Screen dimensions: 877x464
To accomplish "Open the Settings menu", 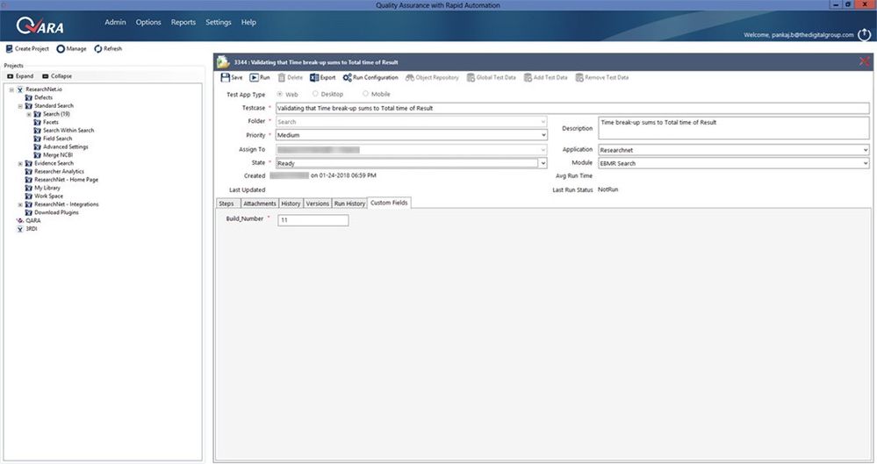I will (218, 22).
